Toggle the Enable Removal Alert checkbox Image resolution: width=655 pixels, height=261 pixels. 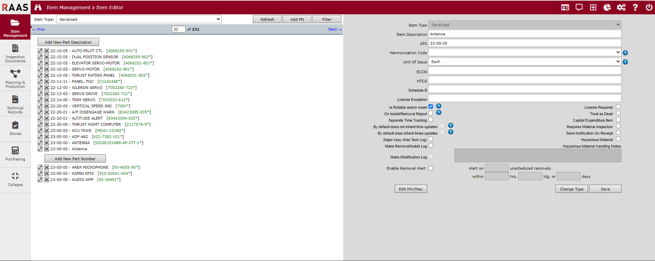point(431,168)
